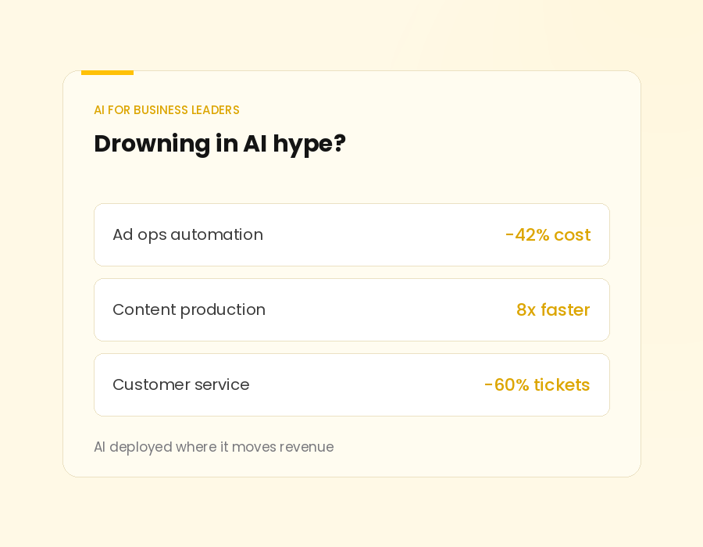The width and height of the screenshot is (703, 547).
Task: Click the yellow accent bar atop card
Action: click(x=107, y=73)
